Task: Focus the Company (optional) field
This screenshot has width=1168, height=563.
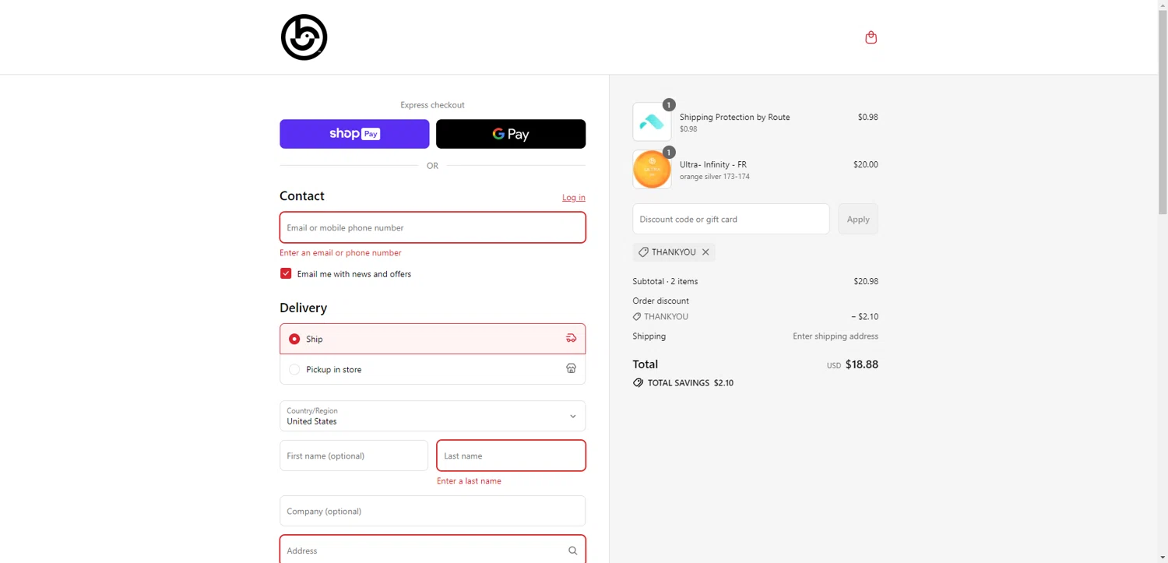Action: point(432,511)
